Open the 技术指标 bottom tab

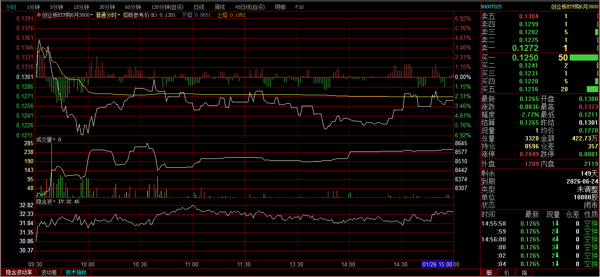point(76,272)
